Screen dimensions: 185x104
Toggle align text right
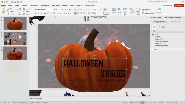coord(81,13)
